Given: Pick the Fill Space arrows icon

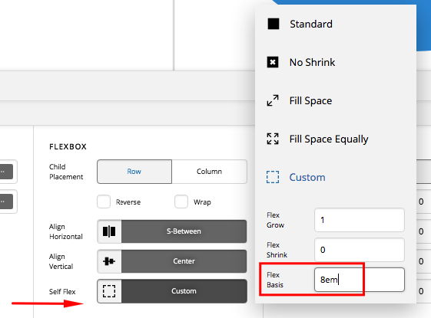Looking at the screenshot, I should click(273, 100).
